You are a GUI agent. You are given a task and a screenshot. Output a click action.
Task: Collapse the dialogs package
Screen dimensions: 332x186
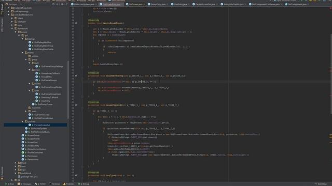point(22,39)
